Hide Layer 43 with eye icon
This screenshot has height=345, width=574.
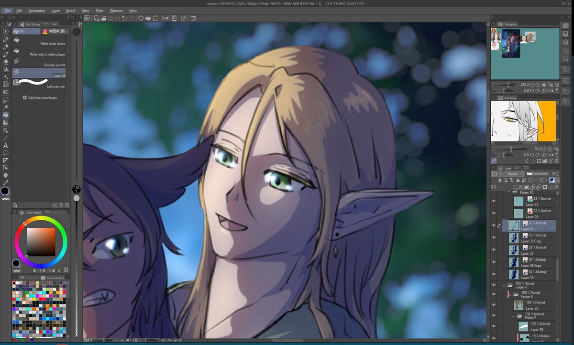coord(494,226)
